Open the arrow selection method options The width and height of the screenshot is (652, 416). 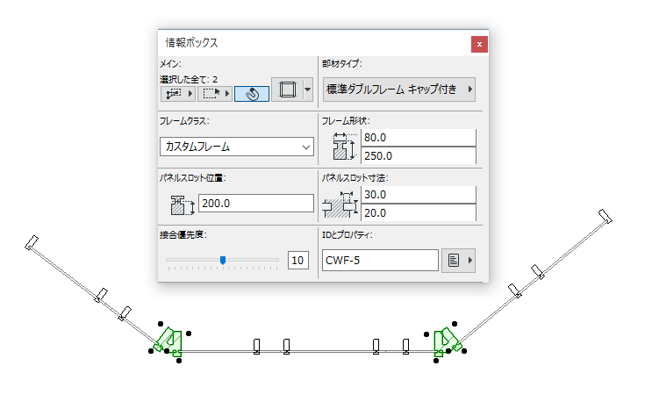[177, 94]
